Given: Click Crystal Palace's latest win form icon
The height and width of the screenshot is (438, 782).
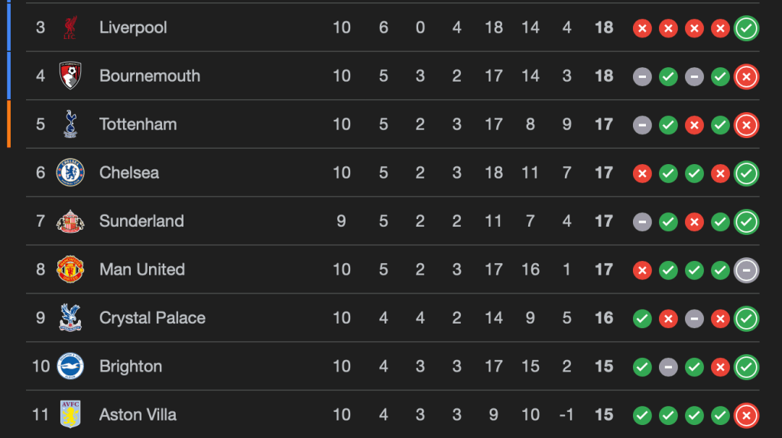Looking at the screenshot, I should click(746, 318).
